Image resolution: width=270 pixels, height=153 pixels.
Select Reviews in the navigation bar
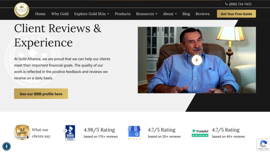point(202,14)
